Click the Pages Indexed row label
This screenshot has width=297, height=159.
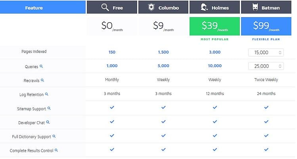[x=34, y=52]
